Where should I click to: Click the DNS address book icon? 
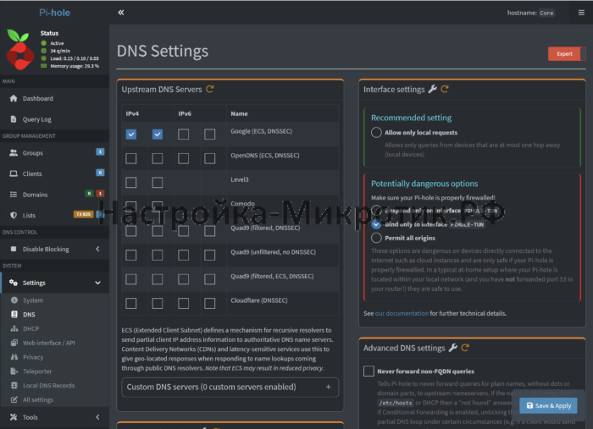14,314
